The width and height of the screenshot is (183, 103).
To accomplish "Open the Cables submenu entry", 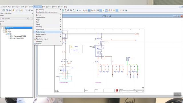I will pyautogui.click(x=48, y=24).
